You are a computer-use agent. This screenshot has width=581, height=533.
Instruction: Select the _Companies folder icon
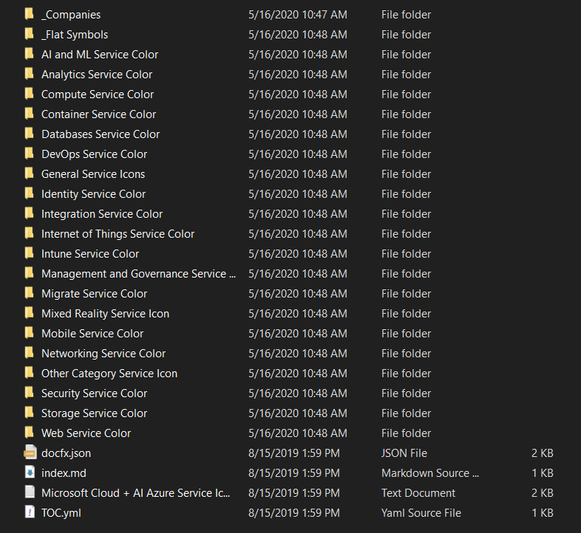pyautogui.click(x=30, y=14)
